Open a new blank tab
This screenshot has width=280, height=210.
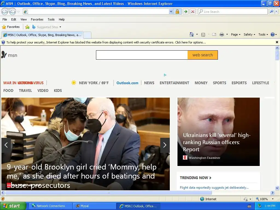87,35
